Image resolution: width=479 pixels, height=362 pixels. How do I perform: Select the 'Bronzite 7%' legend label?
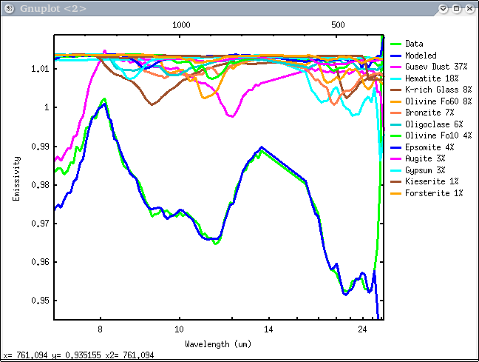click(x=429, y=113)
